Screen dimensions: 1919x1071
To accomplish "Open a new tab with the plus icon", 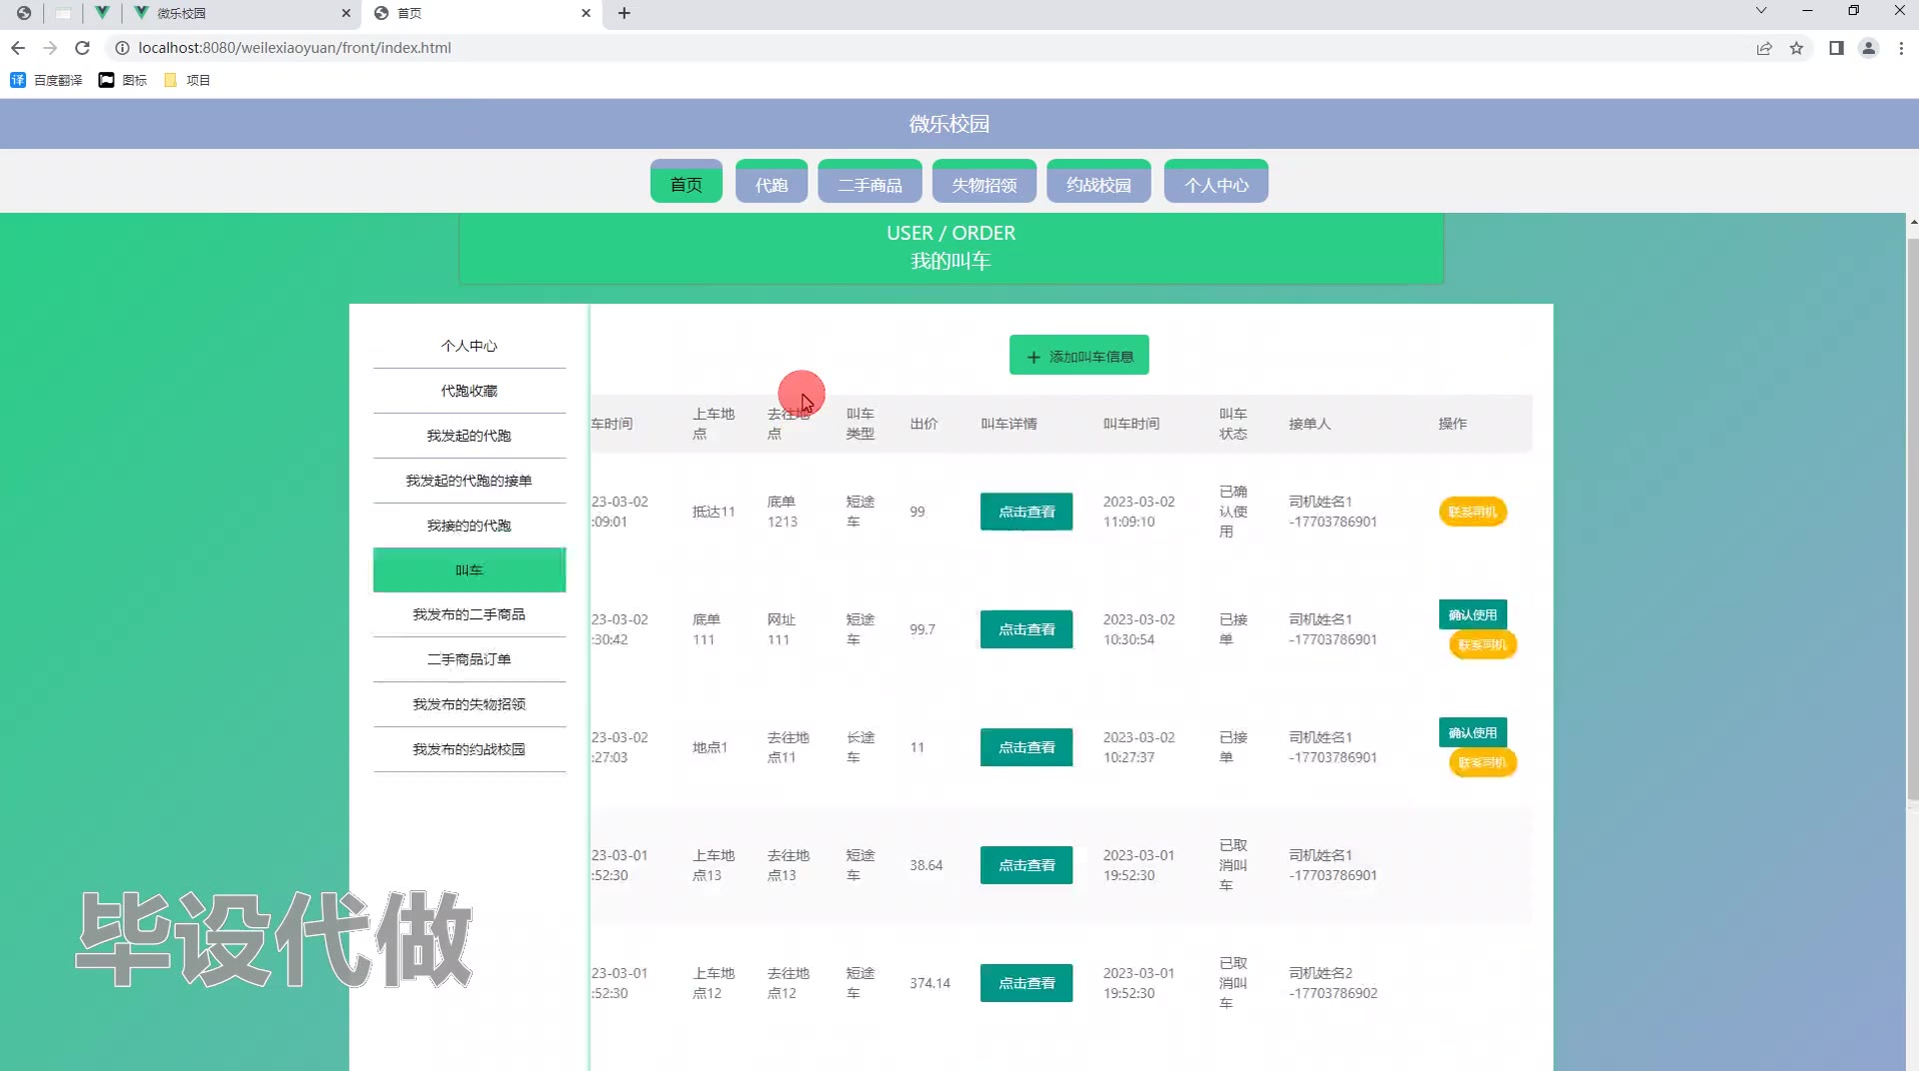I will 624,13.
